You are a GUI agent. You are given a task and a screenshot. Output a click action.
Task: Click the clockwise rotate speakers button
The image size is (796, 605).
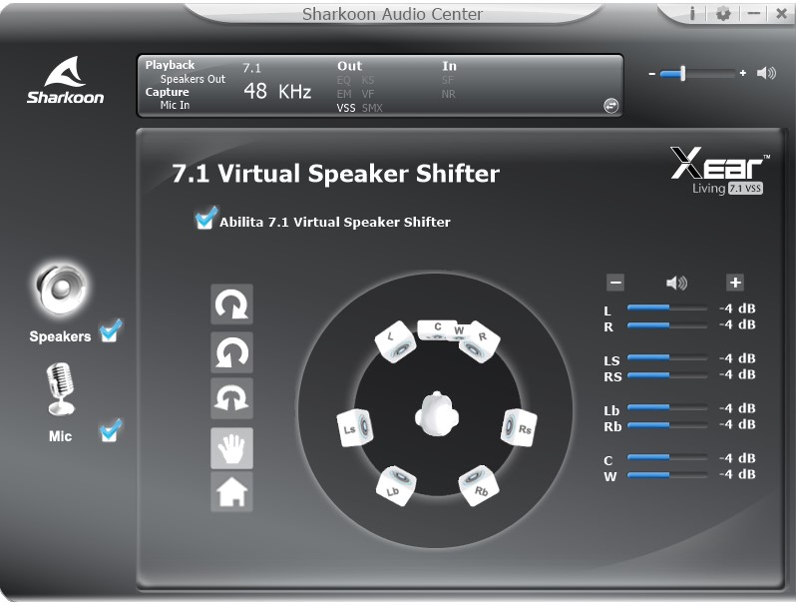click(232, 303)
